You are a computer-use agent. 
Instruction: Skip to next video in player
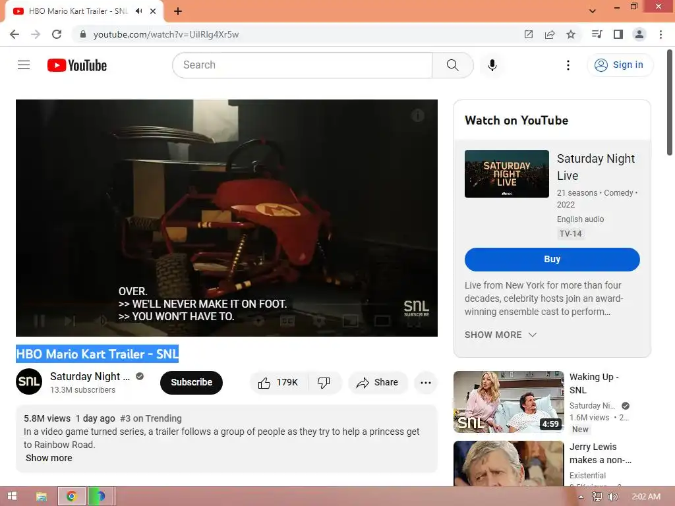pos(70,321)
